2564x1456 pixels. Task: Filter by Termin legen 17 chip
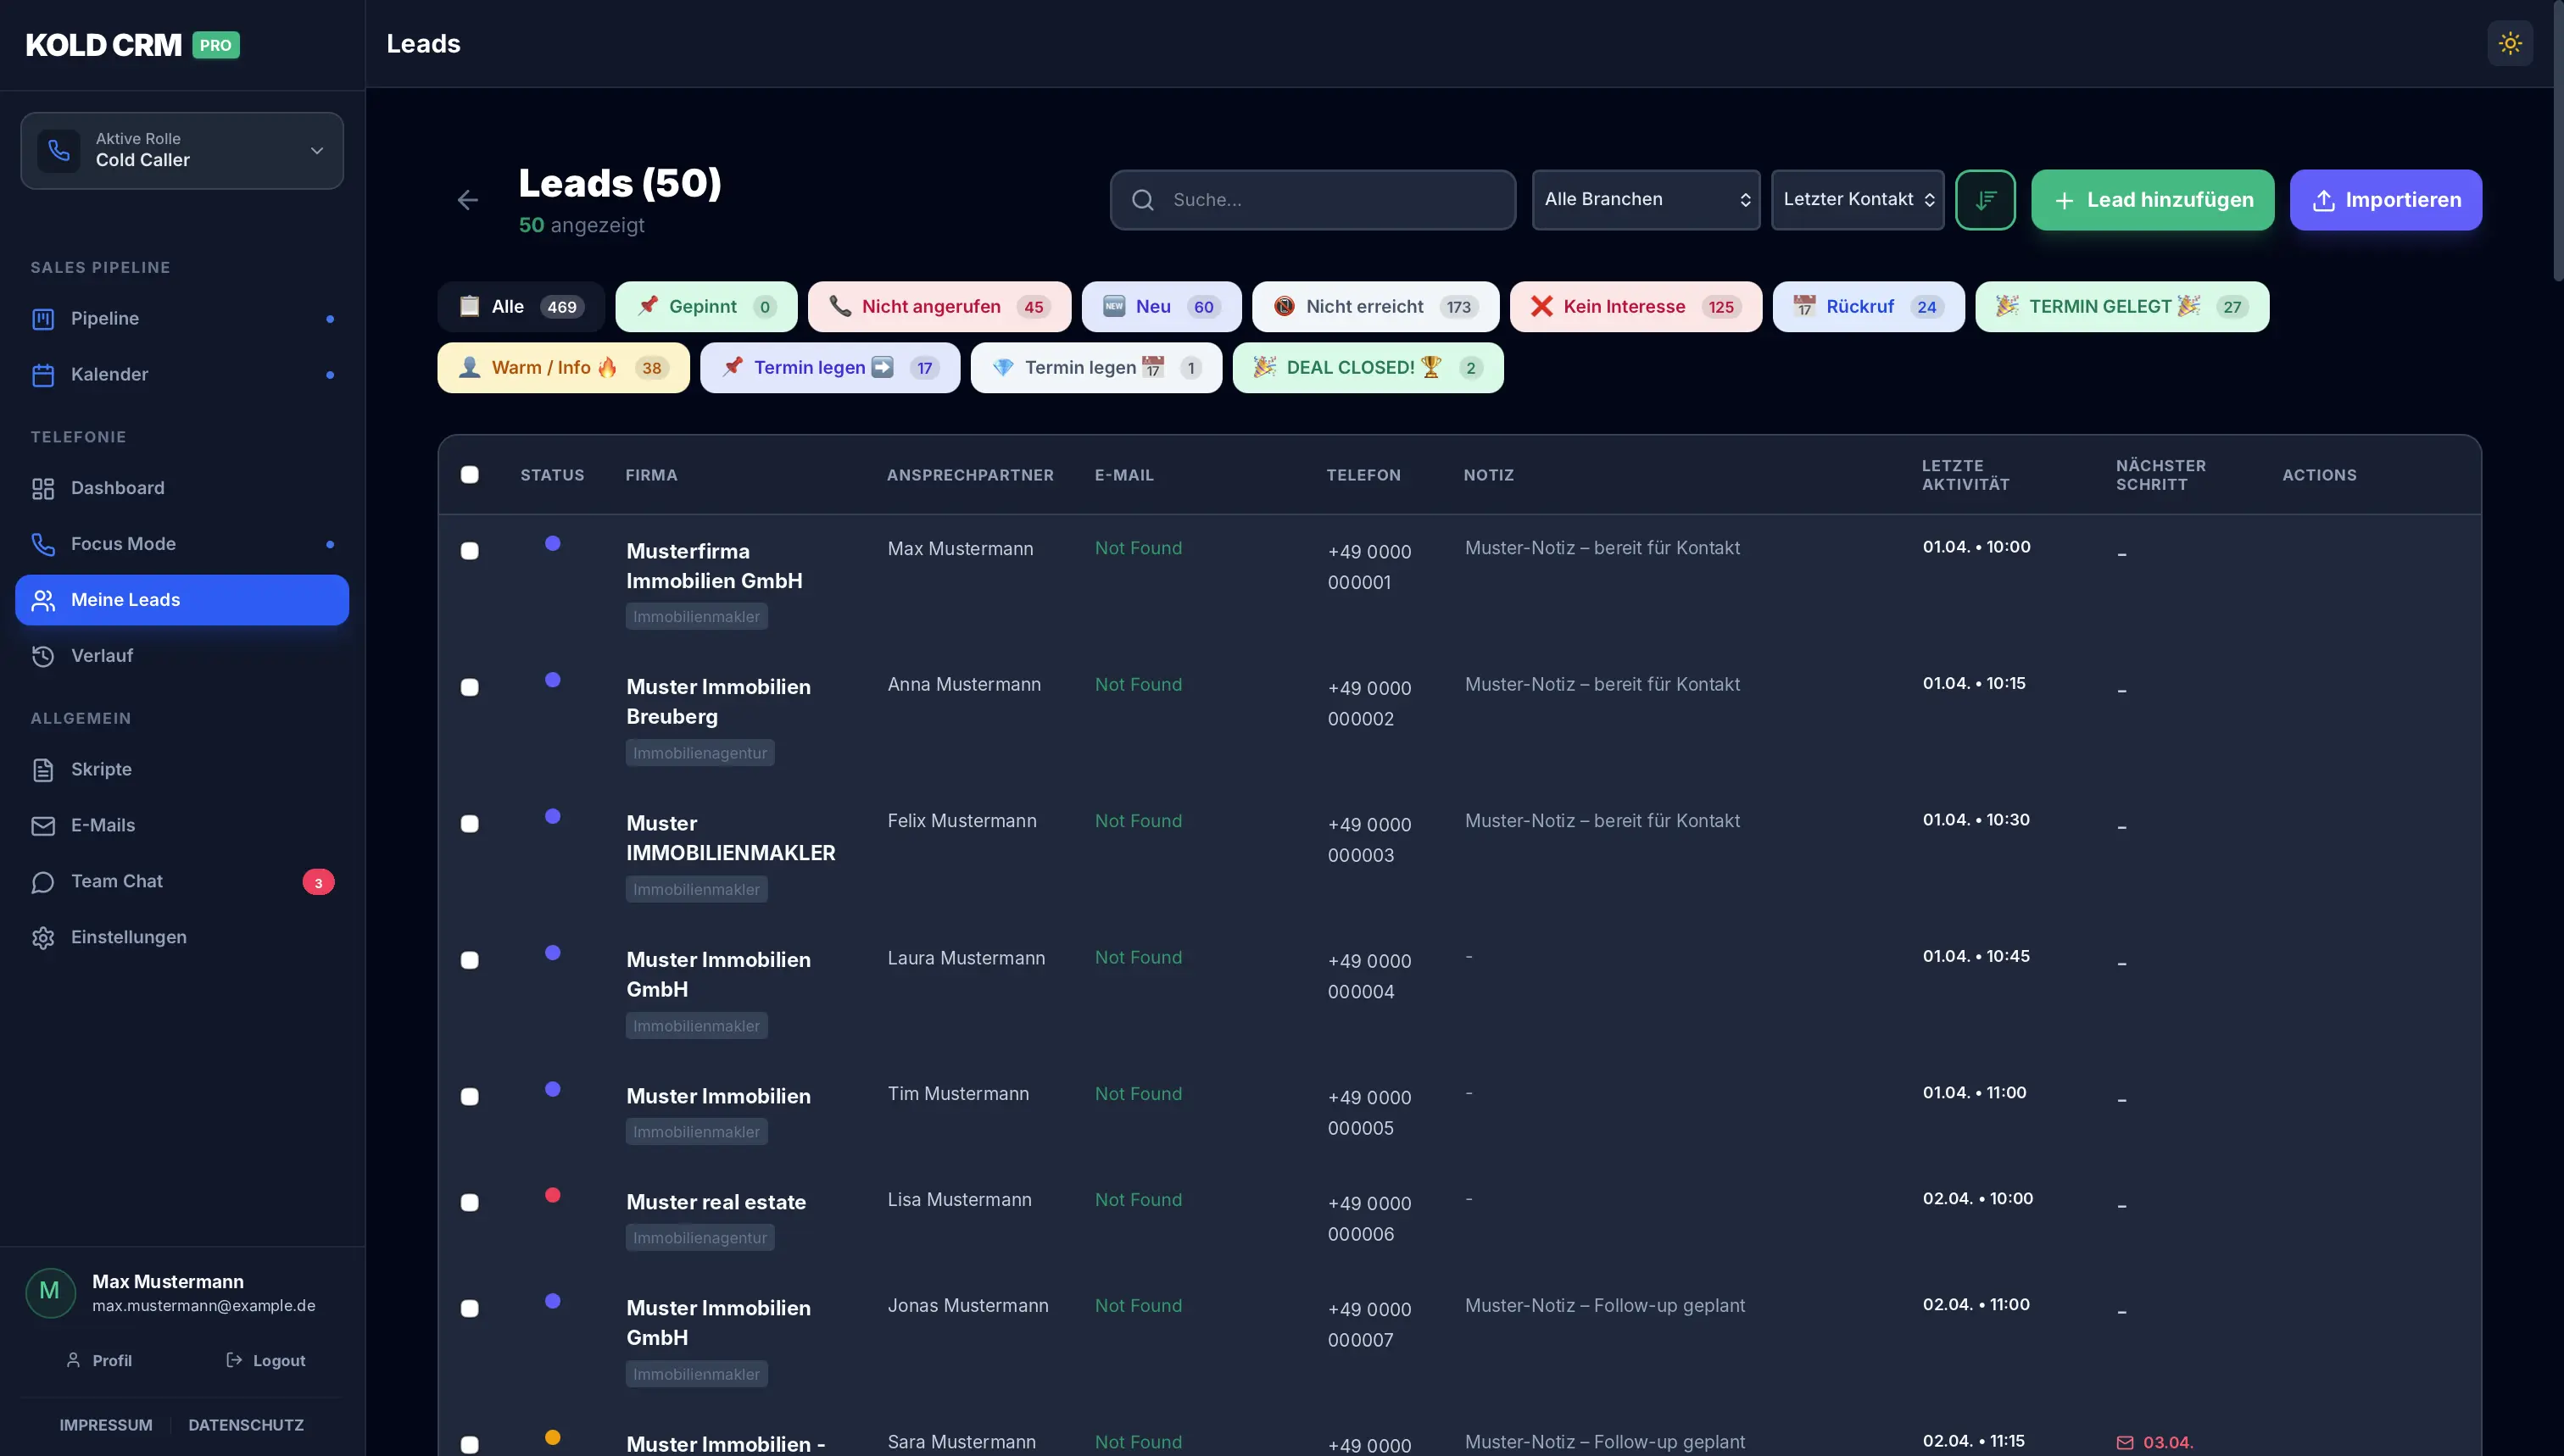[830, 368]
